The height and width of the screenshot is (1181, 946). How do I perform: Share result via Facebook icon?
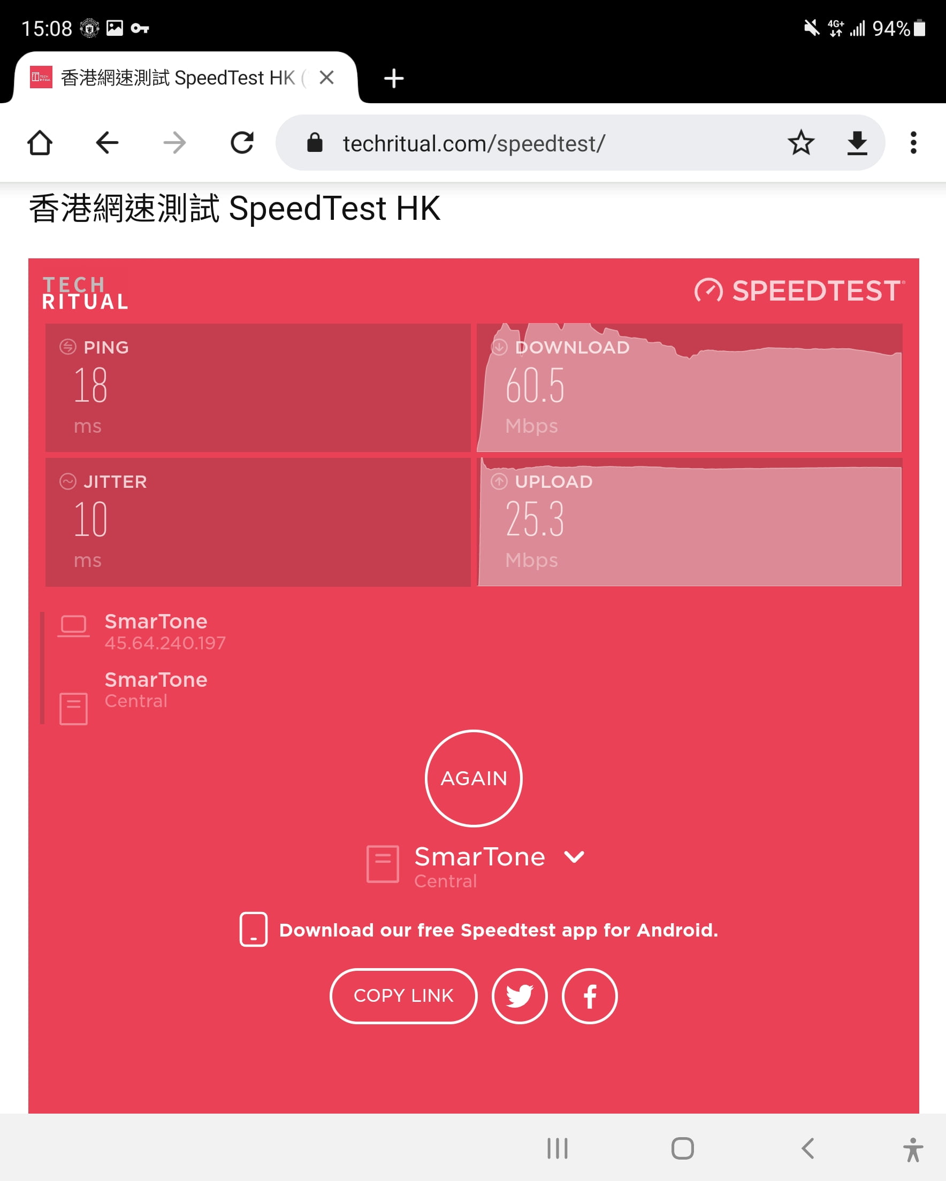tap(590, 996)
